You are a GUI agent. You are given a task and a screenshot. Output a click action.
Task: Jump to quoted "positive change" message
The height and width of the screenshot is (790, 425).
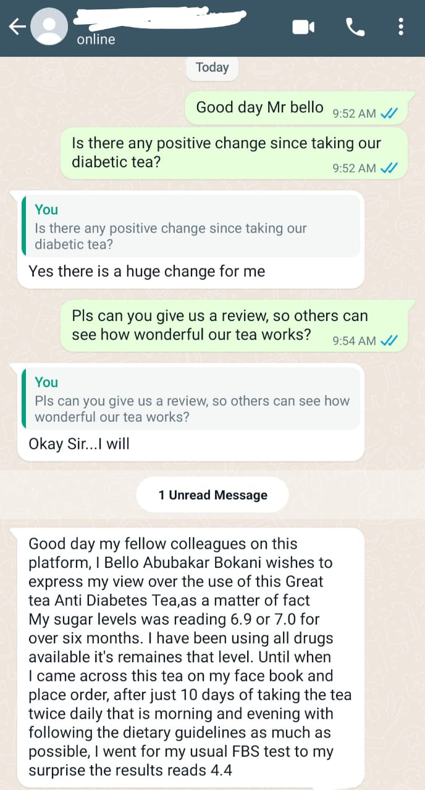click(190, 228)
